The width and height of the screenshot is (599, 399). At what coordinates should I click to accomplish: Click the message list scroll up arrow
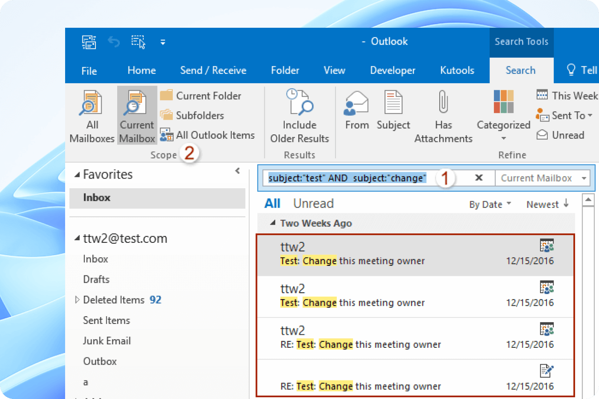[588, 200]
